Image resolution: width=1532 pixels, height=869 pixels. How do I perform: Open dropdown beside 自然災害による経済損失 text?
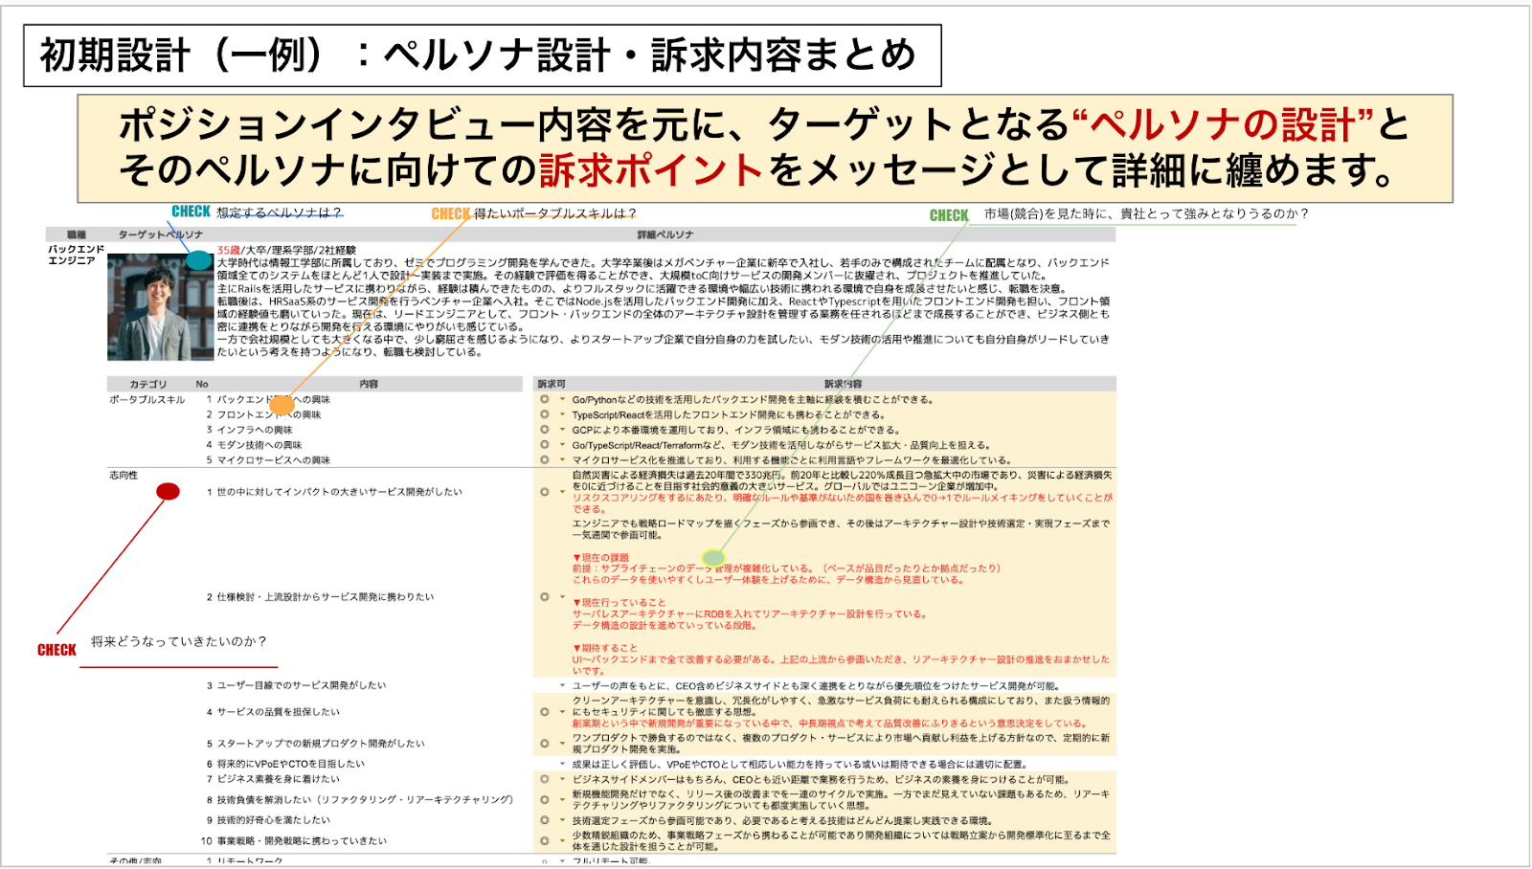(x=562, y=492)
